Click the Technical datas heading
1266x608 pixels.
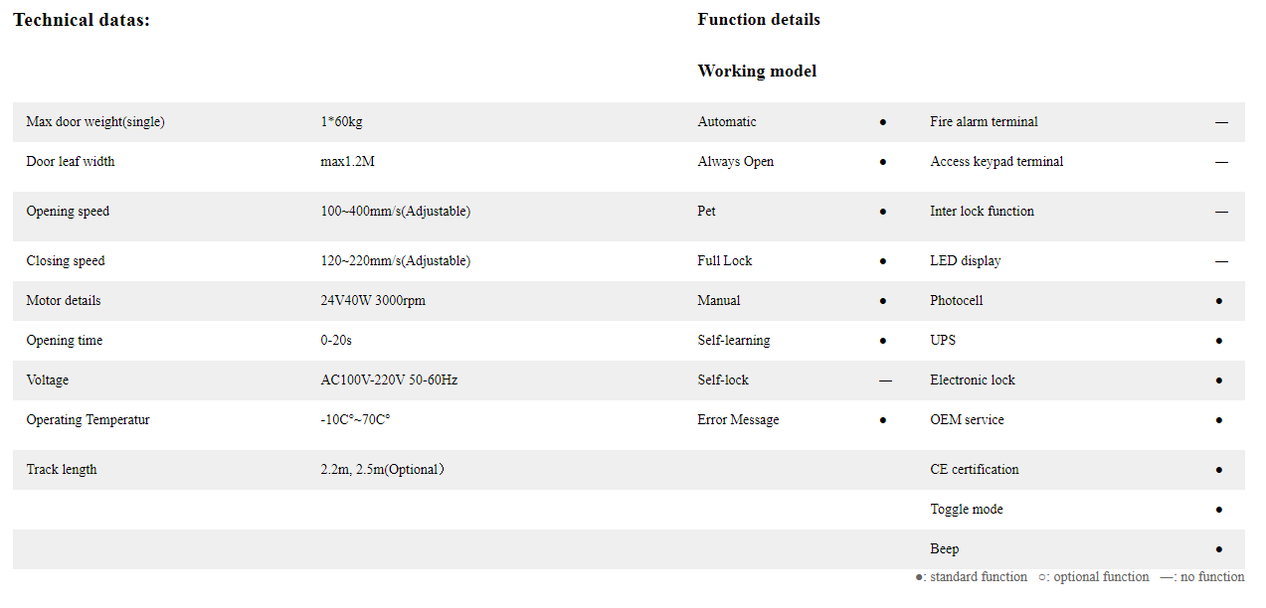pyautogui.click(x=82, y=20)
